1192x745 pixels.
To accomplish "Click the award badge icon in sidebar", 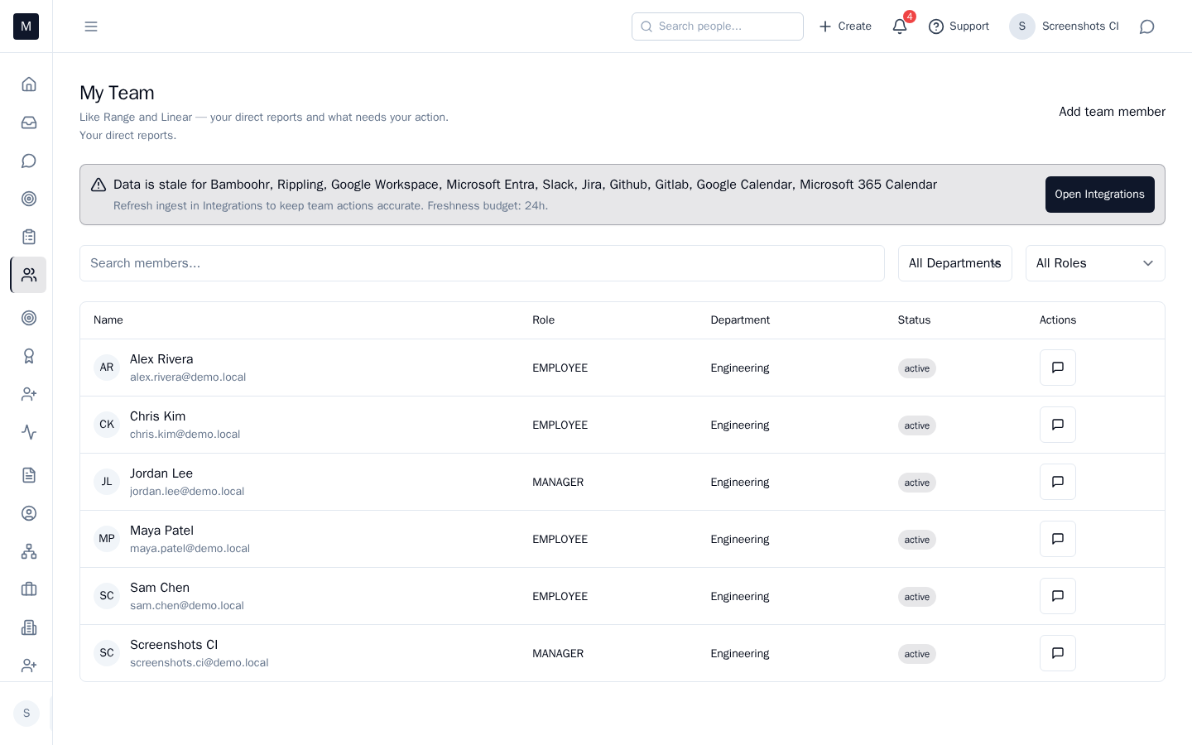I will coord(29,356).
